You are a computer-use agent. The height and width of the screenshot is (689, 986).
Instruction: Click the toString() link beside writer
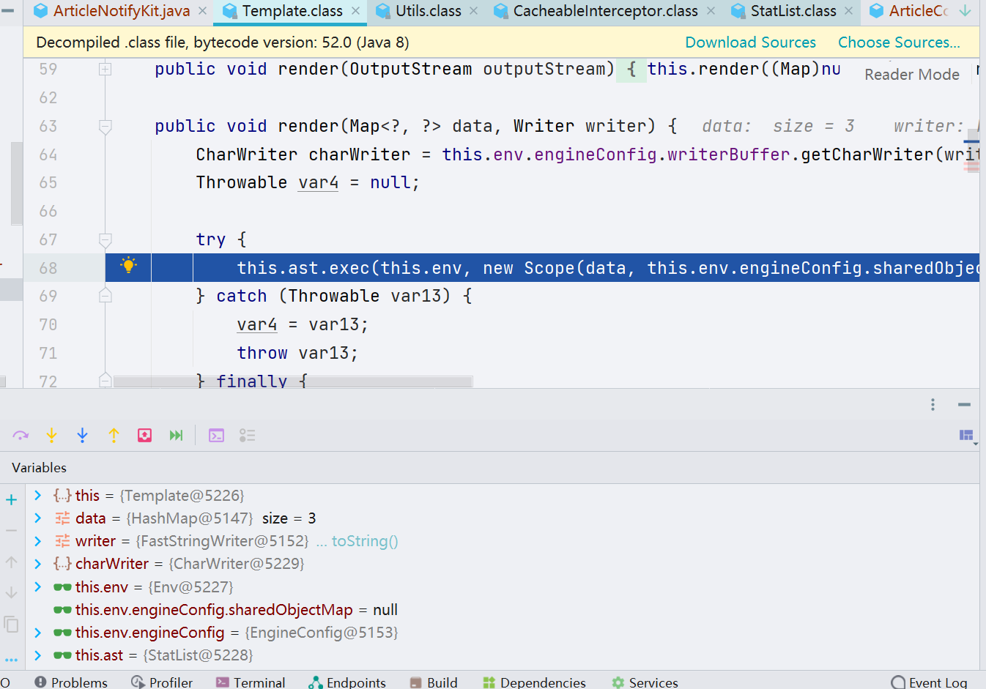(x=365, y=541)
